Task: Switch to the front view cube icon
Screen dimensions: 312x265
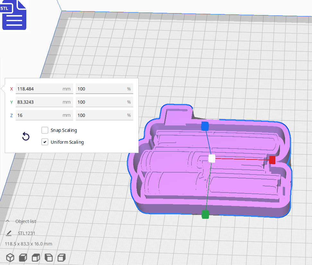Action: tap(22, 257)
